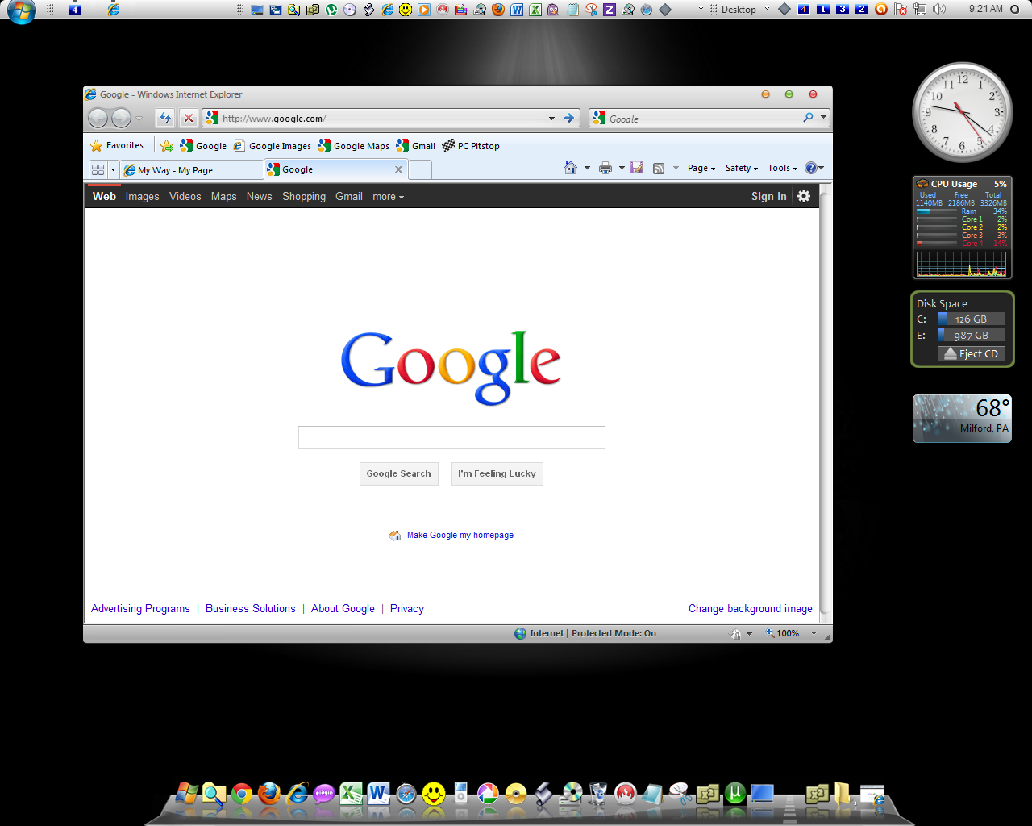Open Recycle Bin in the dock

597,795
